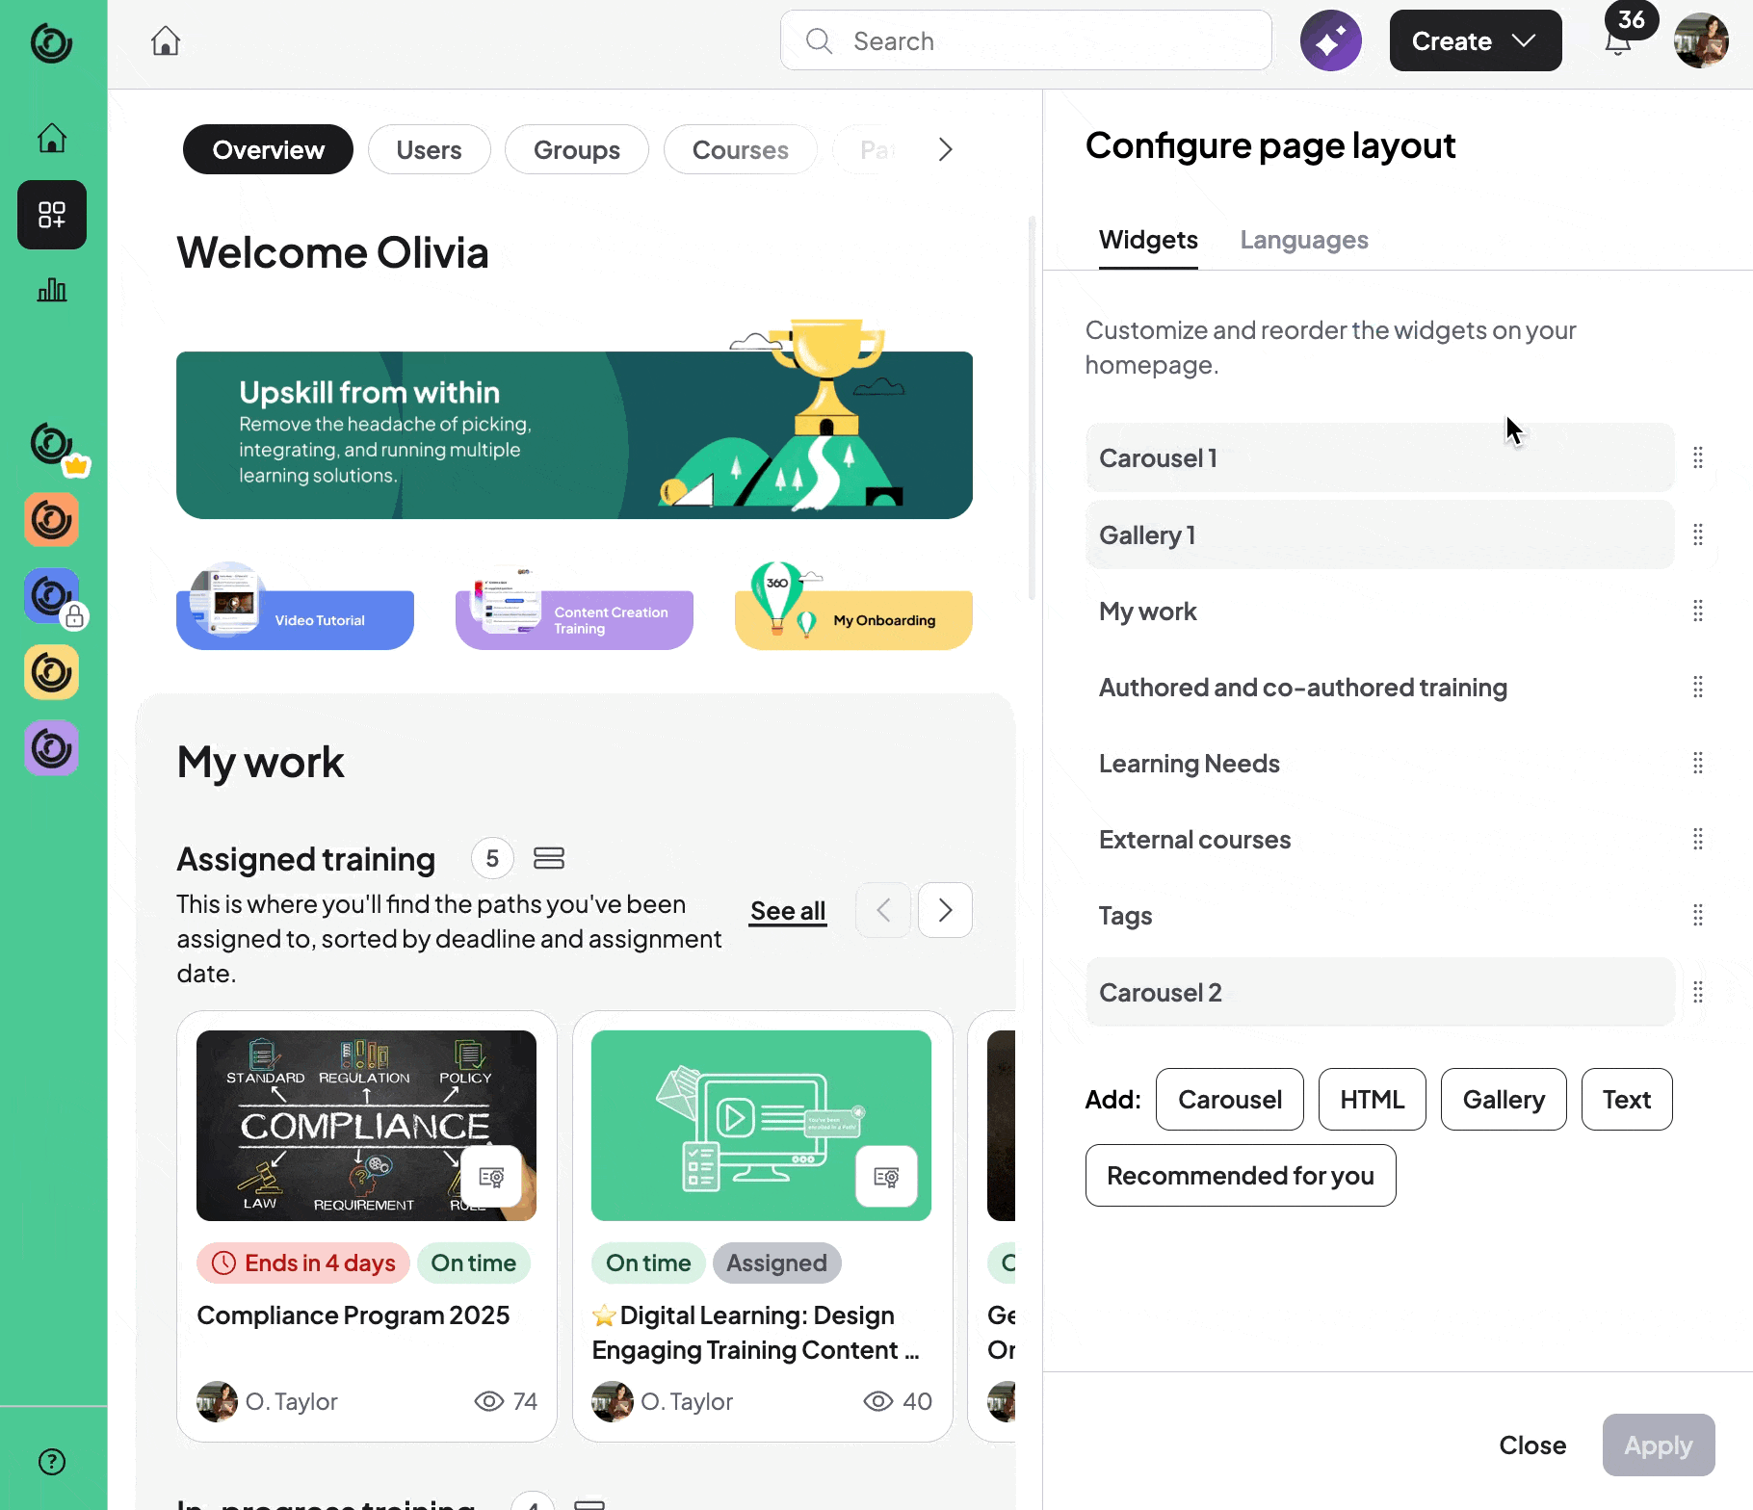1753x1510 pixels.
Task: Add Recommended for you widget
Action: (1241, 1175)
